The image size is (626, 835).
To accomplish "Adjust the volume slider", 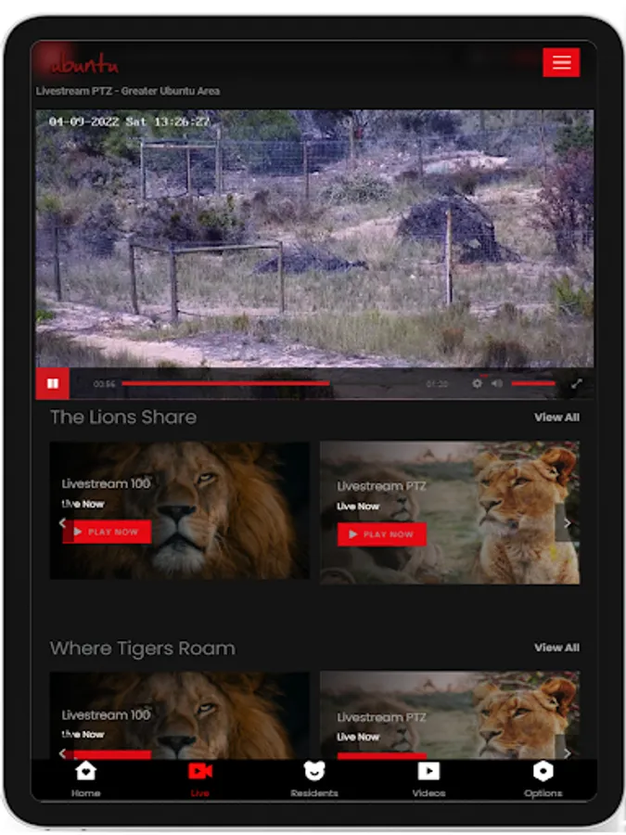I will [x=533, y=383].
